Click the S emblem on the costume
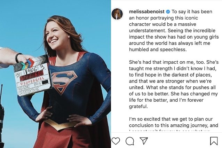 point(64,80)
